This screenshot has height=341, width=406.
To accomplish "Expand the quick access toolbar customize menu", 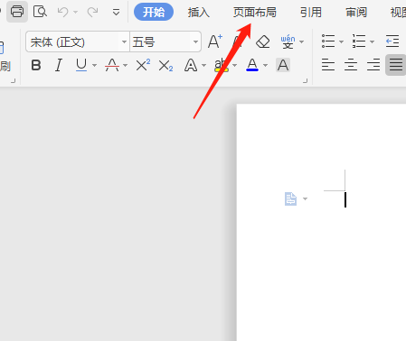I will 116,12.
